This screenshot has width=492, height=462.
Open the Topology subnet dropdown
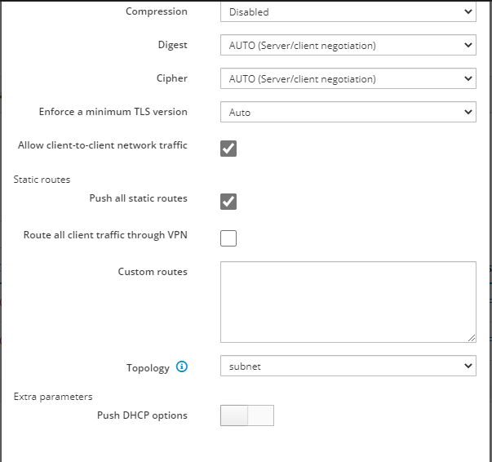348,366
